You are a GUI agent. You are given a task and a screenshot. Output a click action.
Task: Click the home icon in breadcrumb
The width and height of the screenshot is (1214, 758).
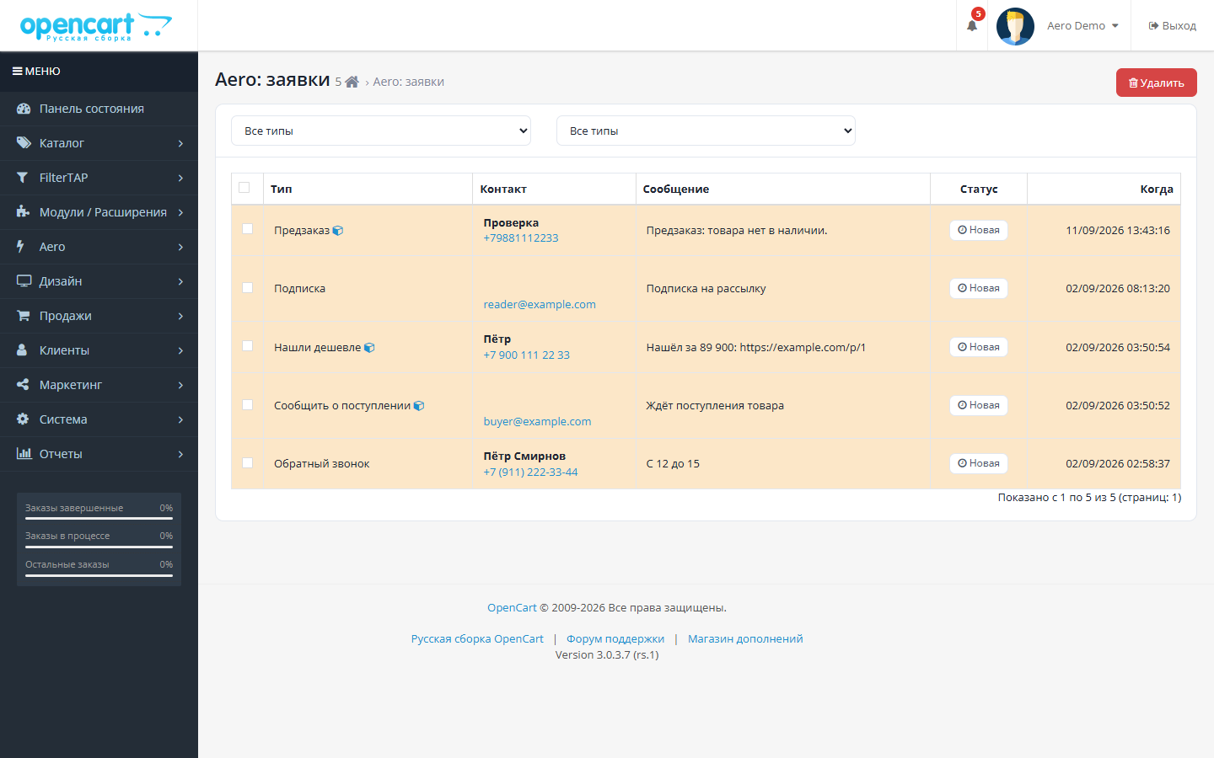tap(352, 82)
